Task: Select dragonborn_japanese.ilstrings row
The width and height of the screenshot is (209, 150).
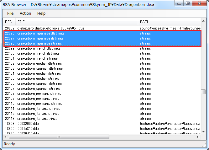Action: 102,38
